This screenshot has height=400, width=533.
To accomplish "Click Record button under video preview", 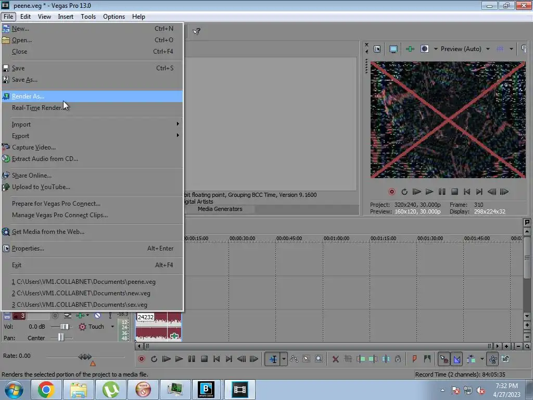I will (391, 192).
